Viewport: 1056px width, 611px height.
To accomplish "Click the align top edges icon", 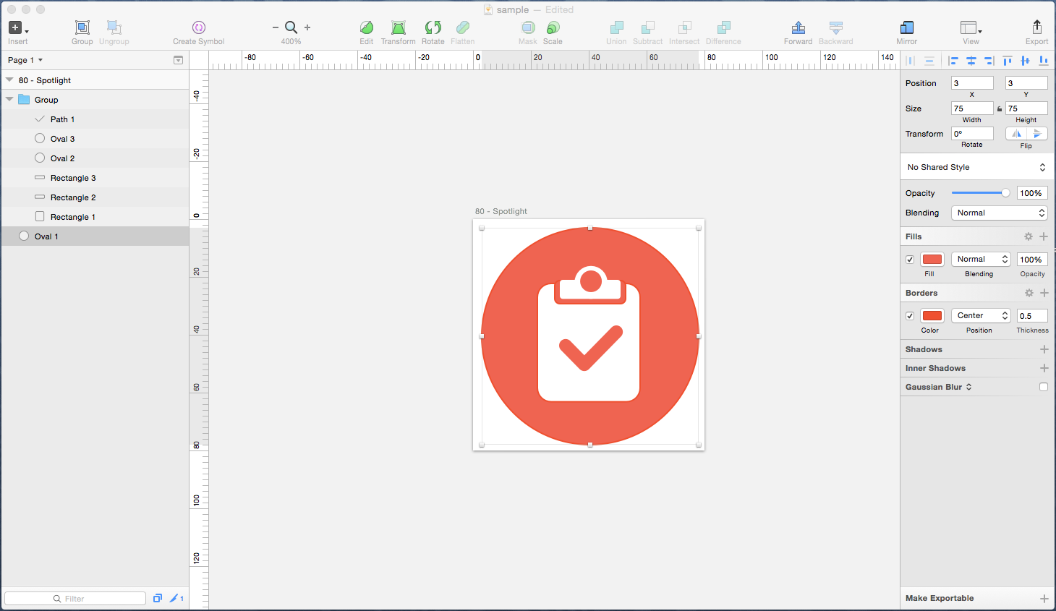I will (1008, 61).
